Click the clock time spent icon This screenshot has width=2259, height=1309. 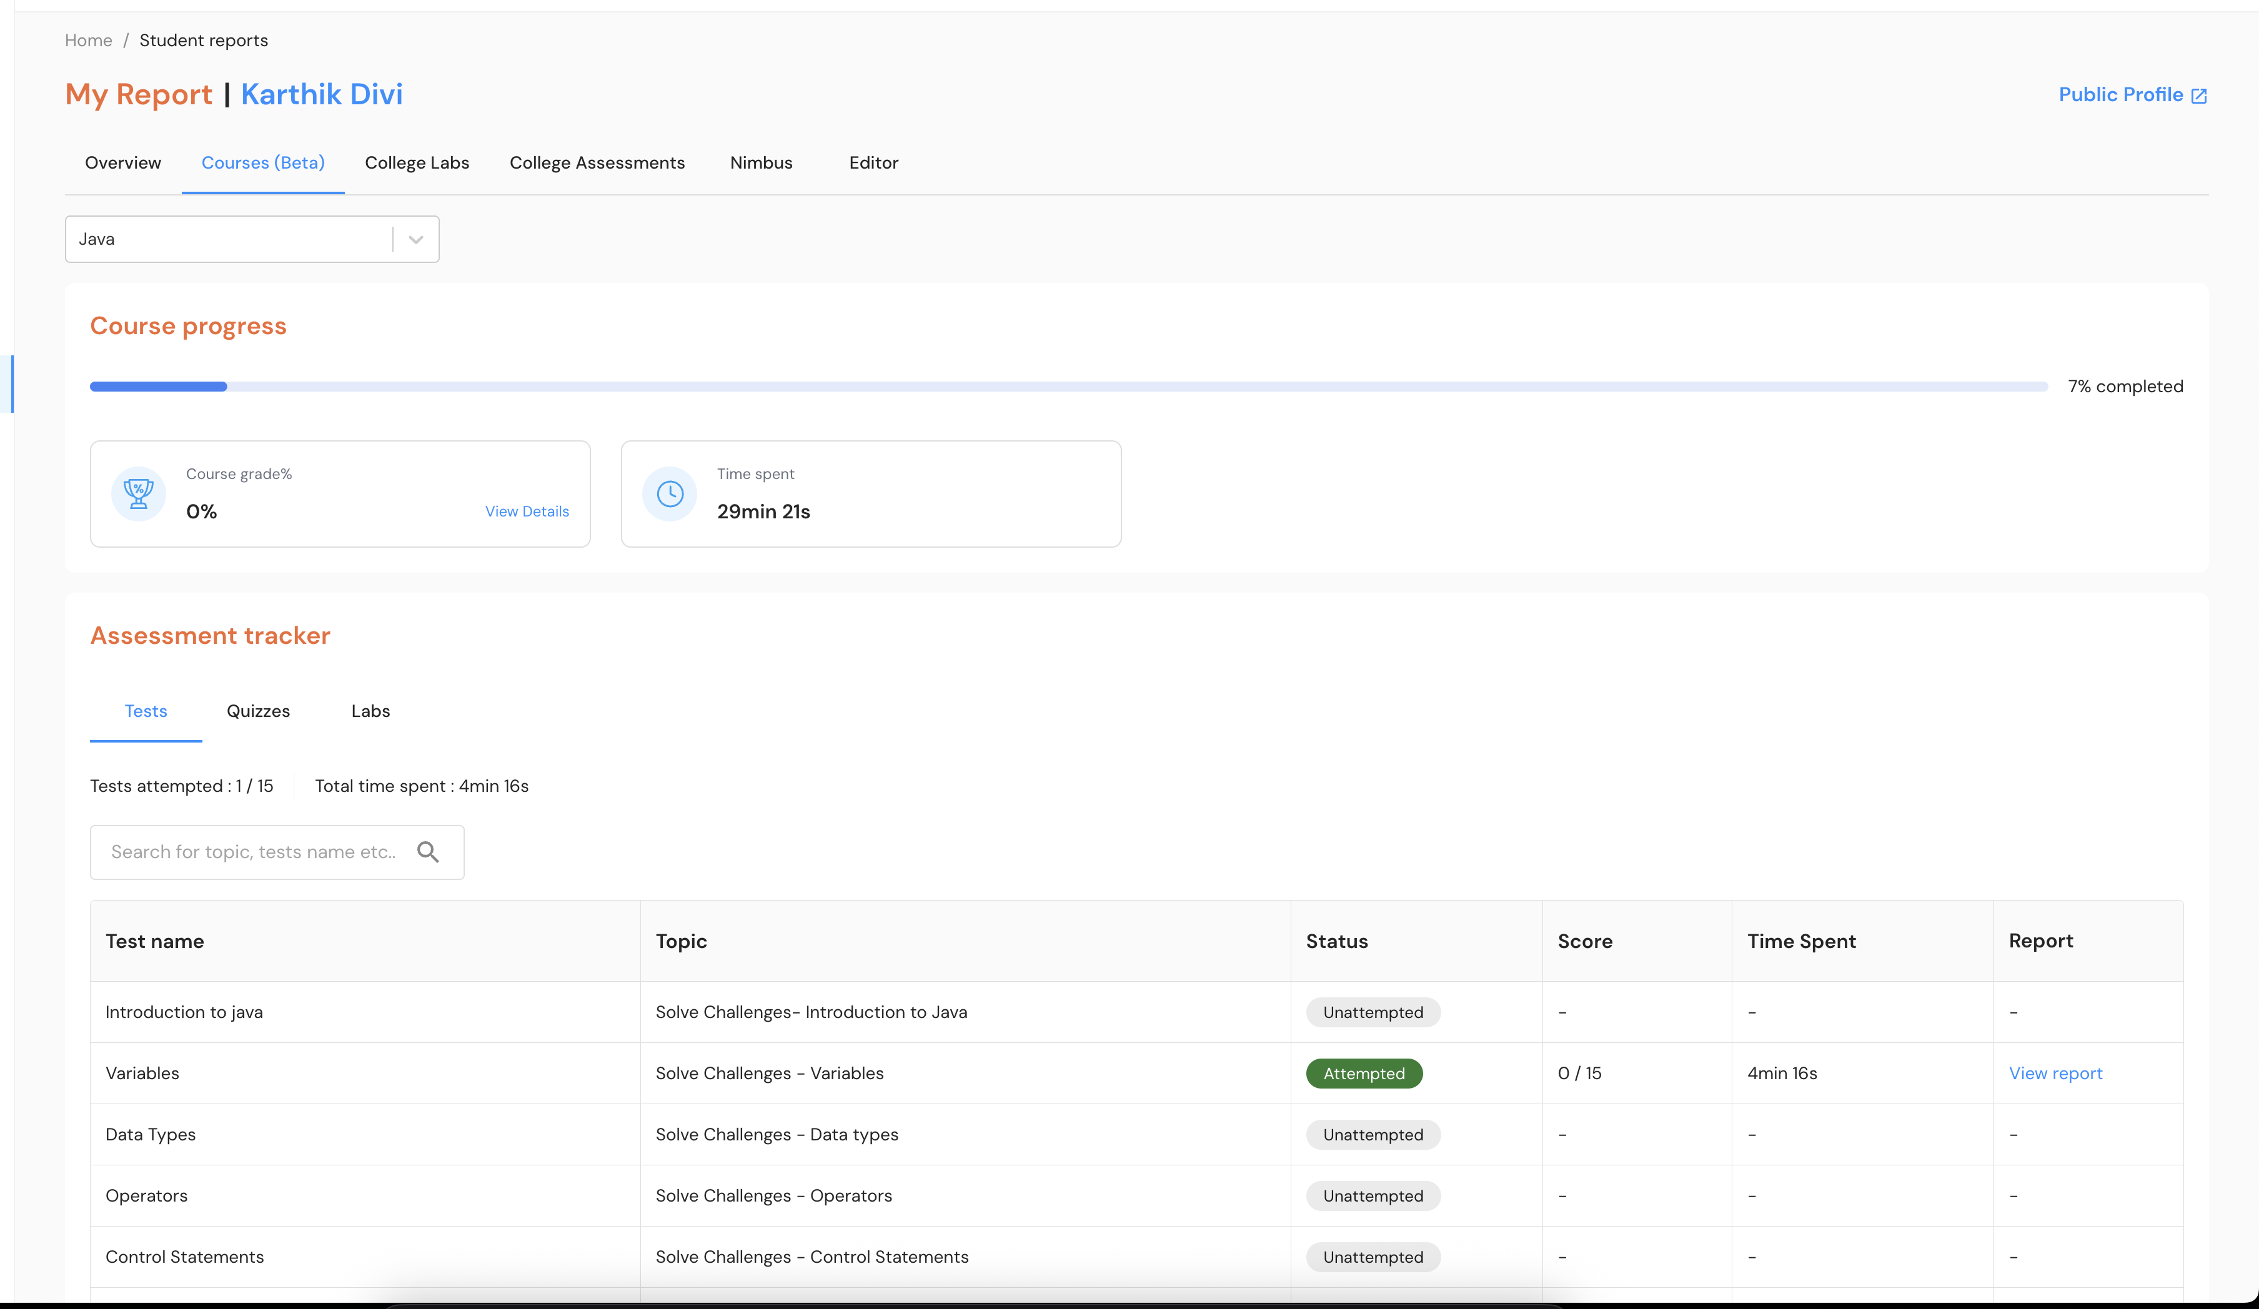pyautogui.click(x=670, y=493)
